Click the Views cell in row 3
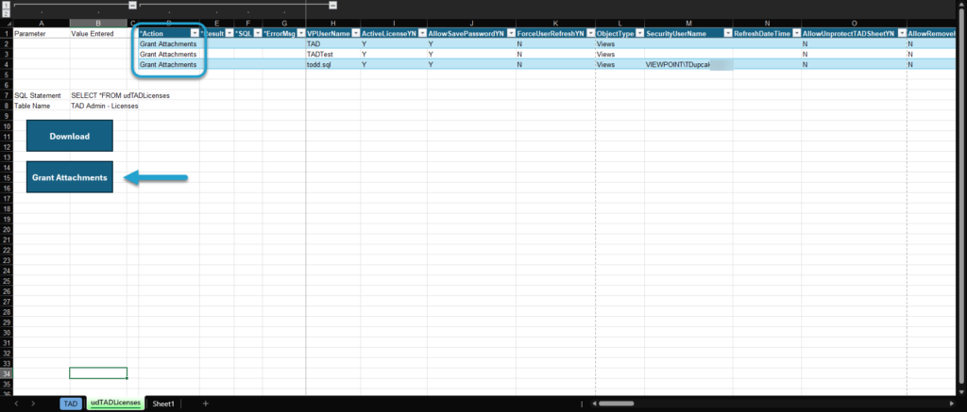The image size is (967, 412). point(619,54)
